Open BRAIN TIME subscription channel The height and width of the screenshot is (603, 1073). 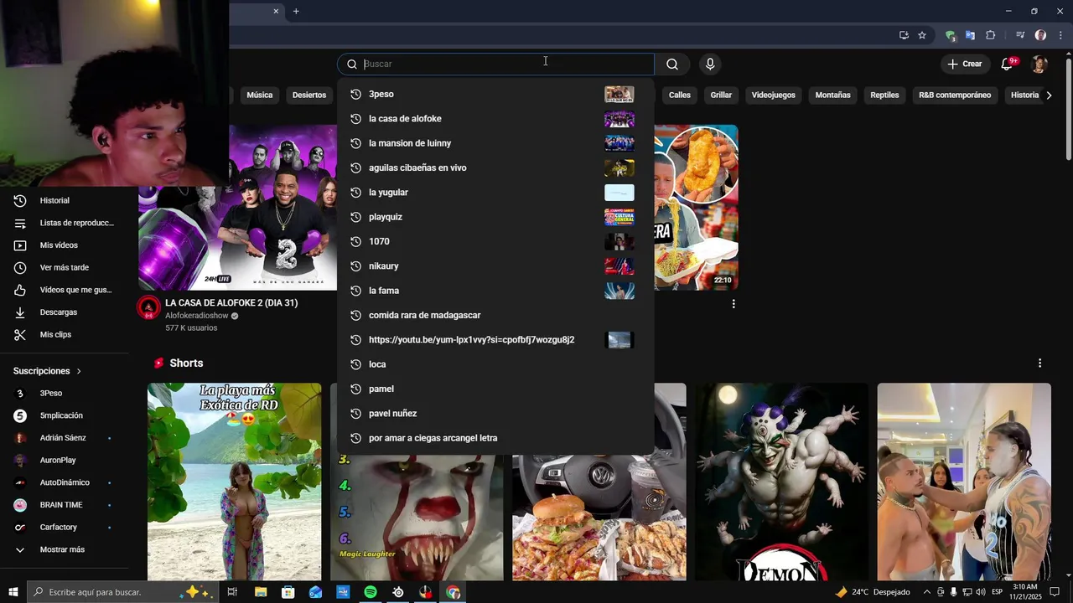coord(61,505)
